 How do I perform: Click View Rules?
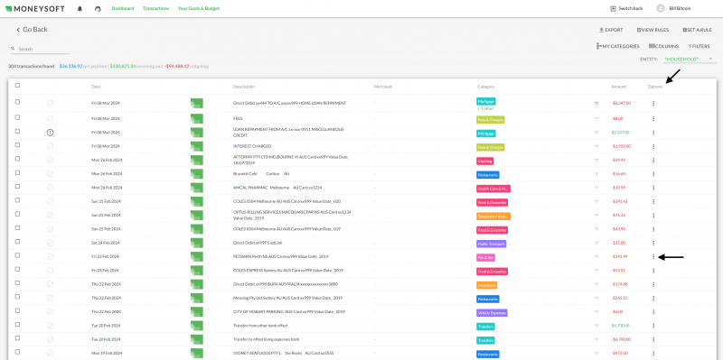click(653, 30)
